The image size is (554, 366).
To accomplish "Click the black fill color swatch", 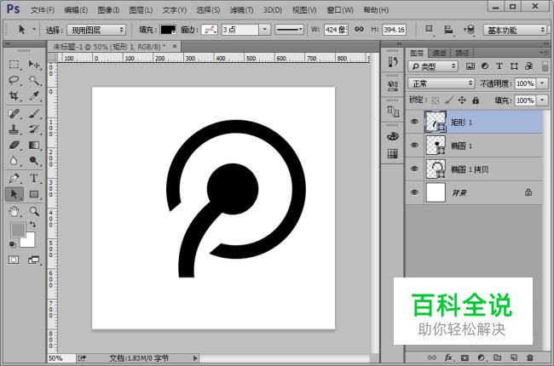I will [168, 30].
